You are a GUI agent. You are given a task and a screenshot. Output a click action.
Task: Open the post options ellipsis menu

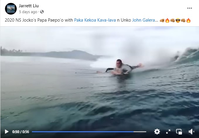click(190, 8)
